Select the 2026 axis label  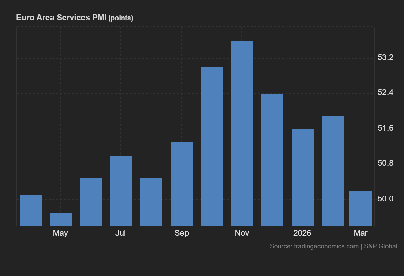click(x=302, y=233)
